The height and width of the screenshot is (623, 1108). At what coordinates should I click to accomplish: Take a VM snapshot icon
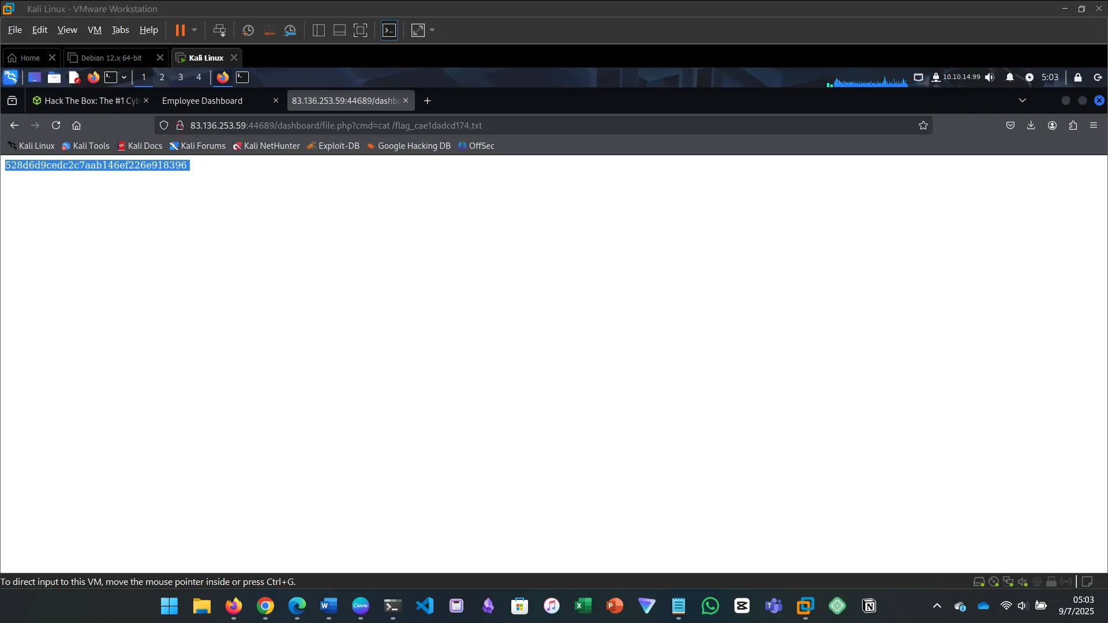248,30
